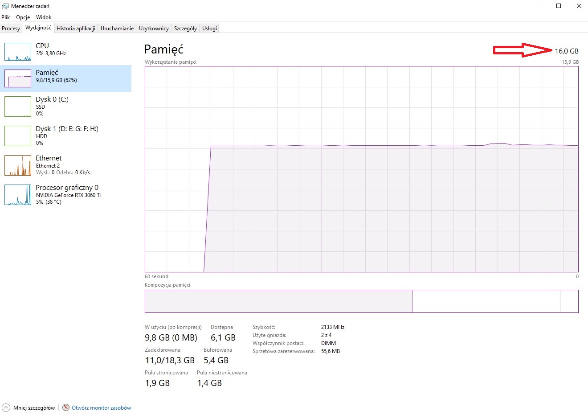
Task: Open Procesor graficzny 0 GPU graph
Action: (18, 195)
